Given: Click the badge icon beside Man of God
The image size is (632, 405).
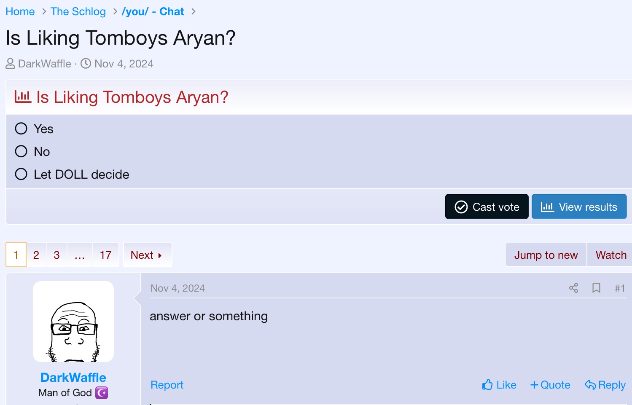Looking at the screenshot, I should pyautogui.click(x=102, y=393).
